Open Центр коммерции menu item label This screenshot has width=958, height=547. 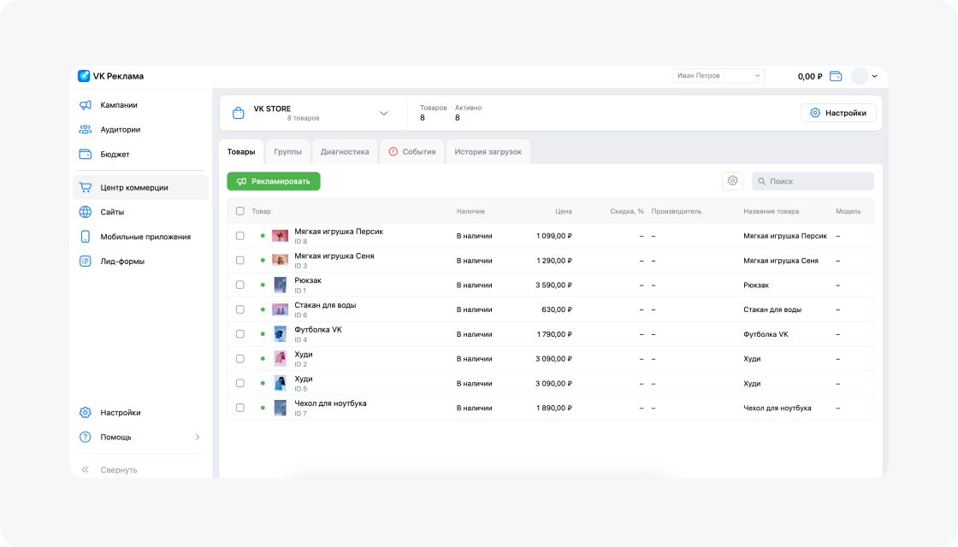(134, 187)
